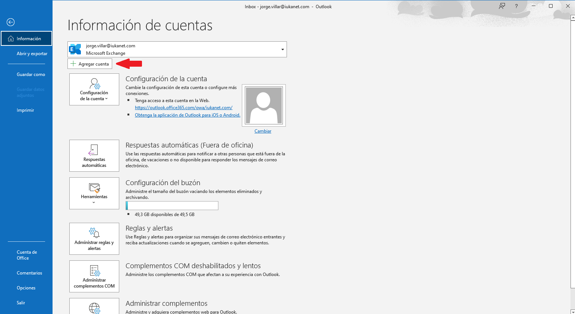Click the web add-ins globe icon

(x=95, y=308)
